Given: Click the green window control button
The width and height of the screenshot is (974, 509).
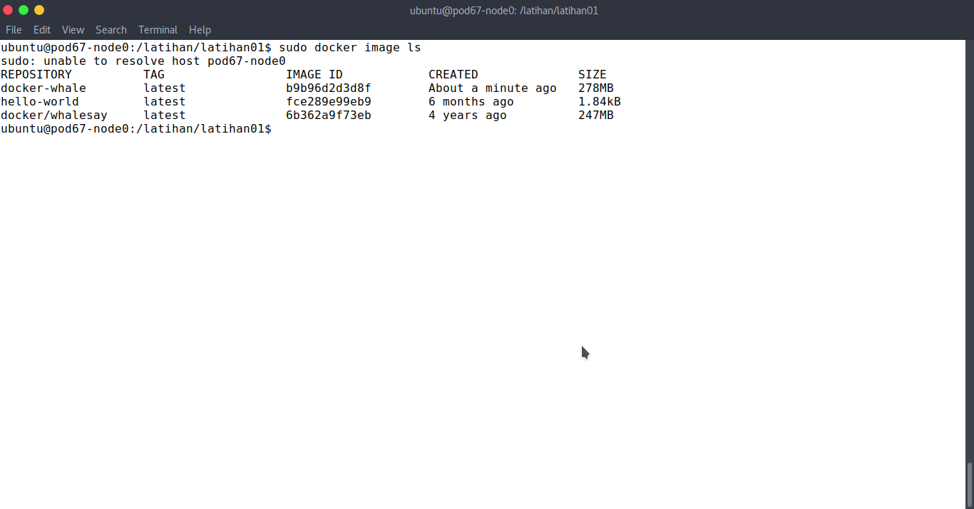Looking at the screenshot, I should (24, 10).
